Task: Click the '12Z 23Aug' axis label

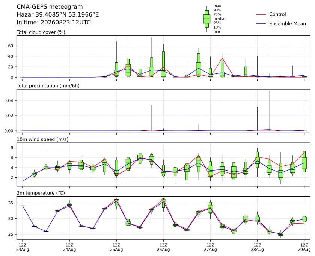Action: pyautogui.click(x=23, y=247)
